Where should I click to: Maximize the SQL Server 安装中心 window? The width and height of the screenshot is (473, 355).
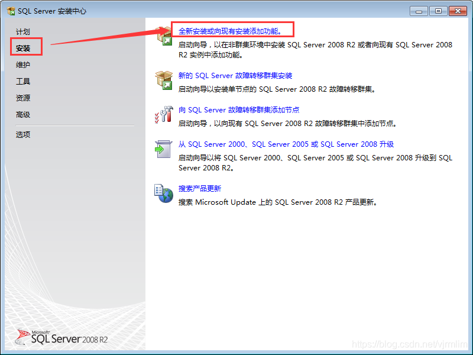(x=438, y=11)
